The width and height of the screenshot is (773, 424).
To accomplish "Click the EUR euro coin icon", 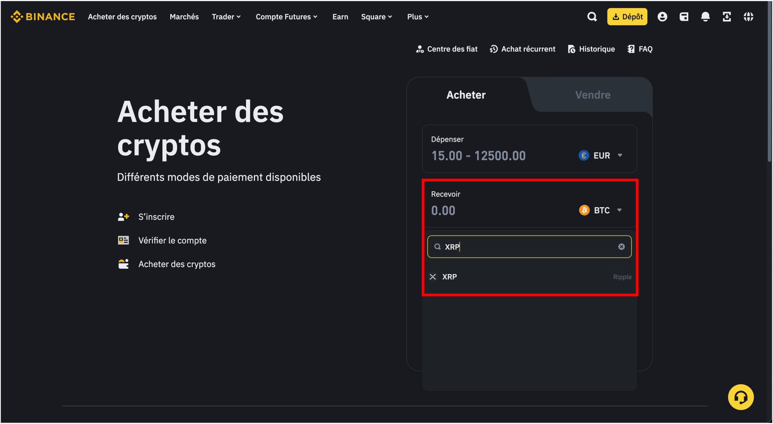I will [583, 156].
